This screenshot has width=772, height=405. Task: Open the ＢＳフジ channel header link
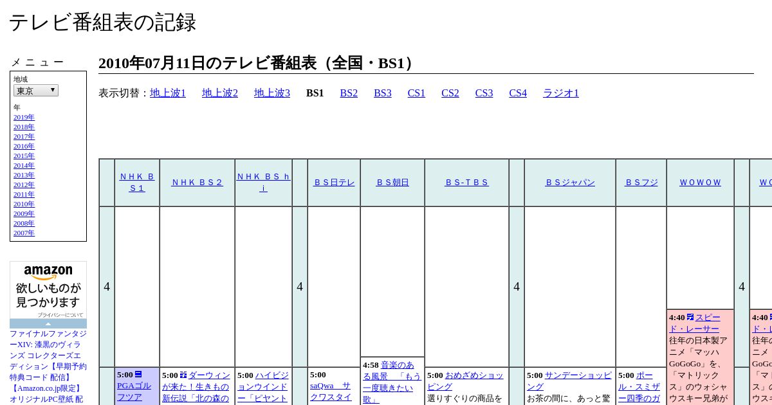641,183
